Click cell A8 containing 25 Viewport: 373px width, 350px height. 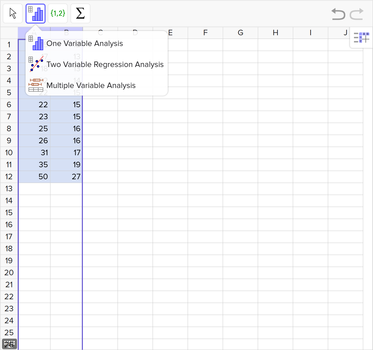34,129
